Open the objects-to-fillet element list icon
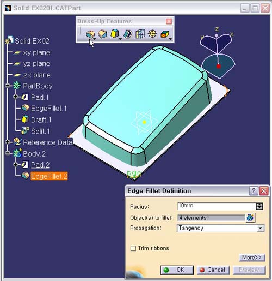Viewport: 272px width, 281px height. point(250,218)
